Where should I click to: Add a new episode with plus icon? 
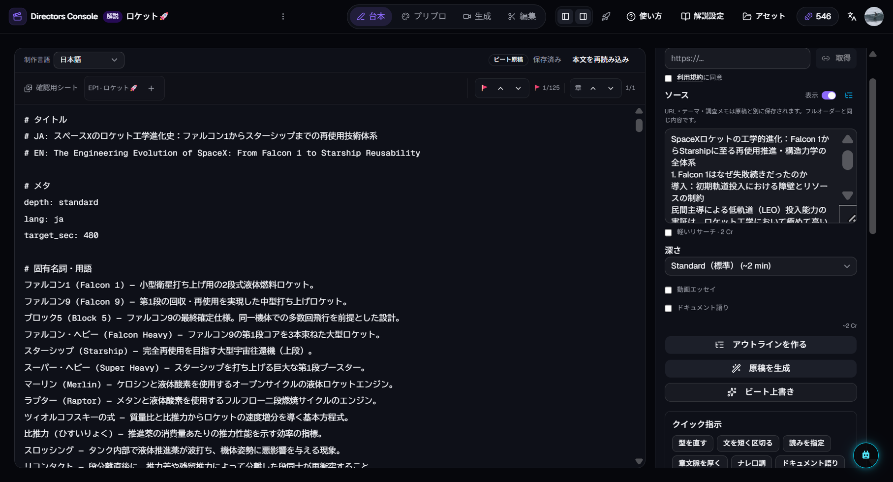click(x=152, y=88)
